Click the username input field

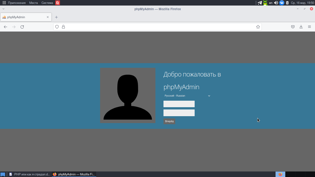click(x=179, y=104)
